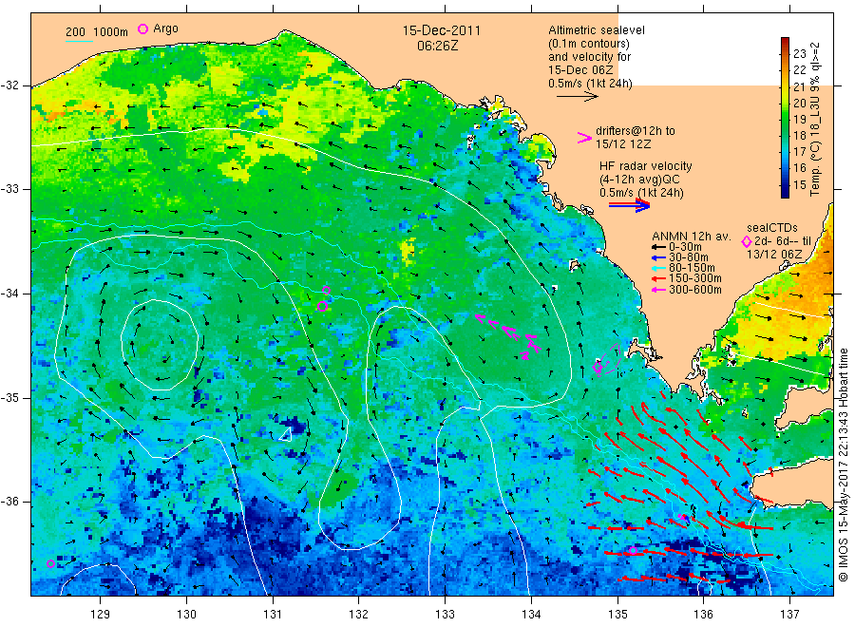Click the "Altimetric sealevel" text

pos(597,30)
